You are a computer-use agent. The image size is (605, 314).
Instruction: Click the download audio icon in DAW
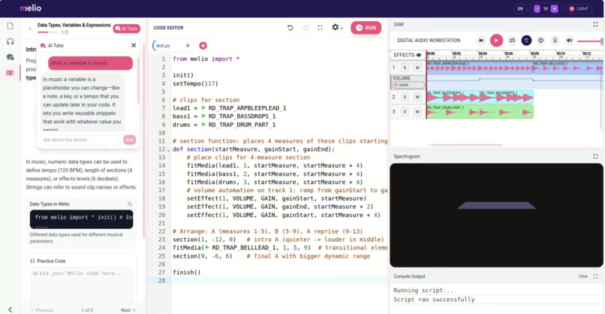[x=555, y=40]
